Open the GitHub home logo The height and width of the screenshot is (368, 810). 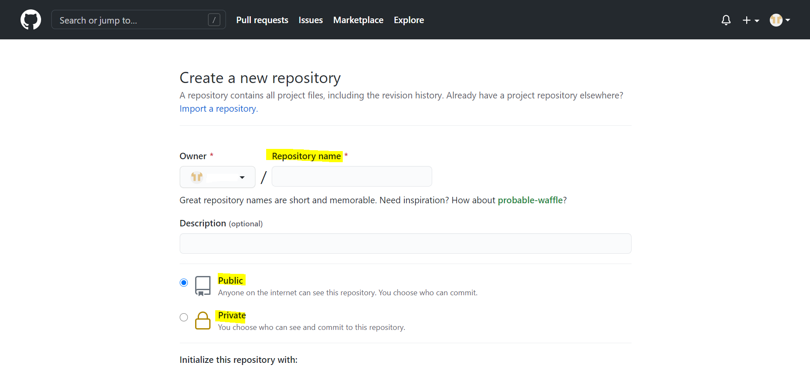tap(31, 20)
